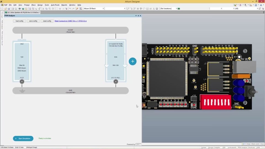Click the Move selection cross icon
265x149 pixels.
[60, 9]
